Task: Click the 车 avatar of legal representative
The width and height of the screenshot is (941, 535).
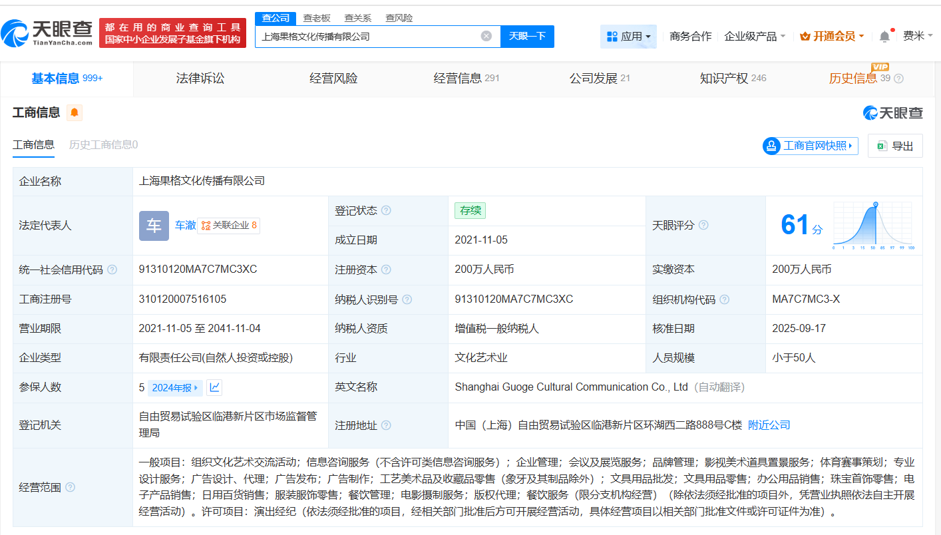Action: coord(154,226)
